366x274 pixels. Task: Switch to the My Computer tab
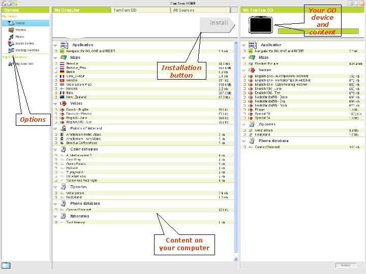[81, 10]
